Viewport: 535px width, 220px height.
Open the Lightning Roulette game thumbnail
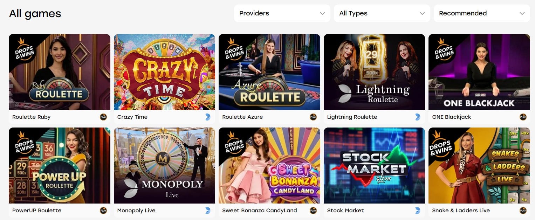pos(374,72)
